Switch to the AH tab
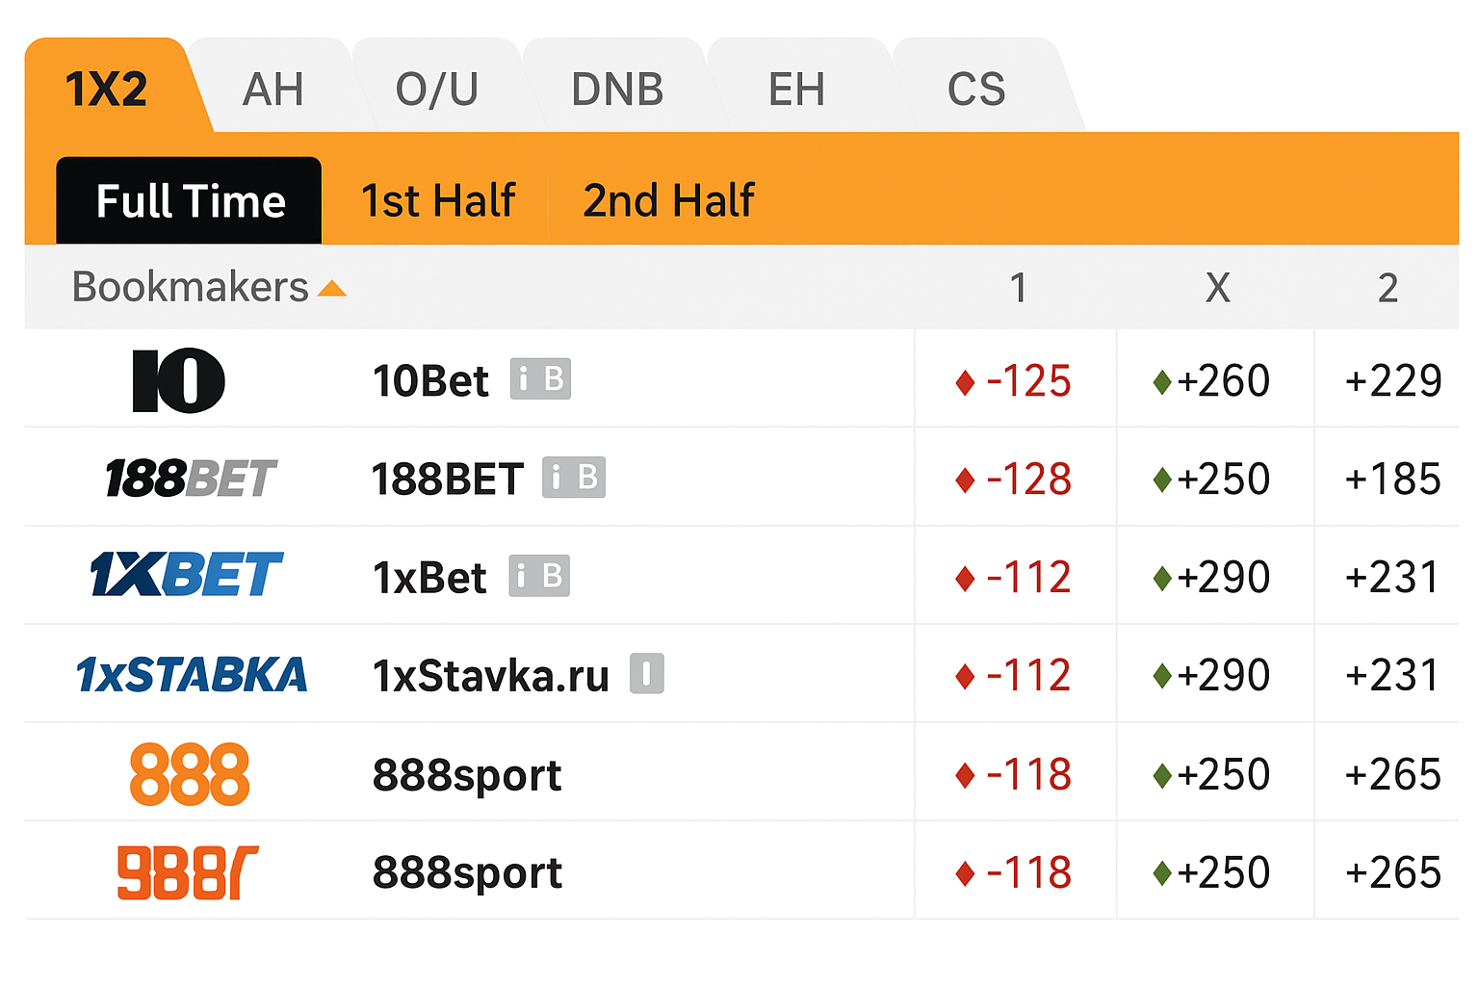The image size is (1479, 986). coord(272,90)
